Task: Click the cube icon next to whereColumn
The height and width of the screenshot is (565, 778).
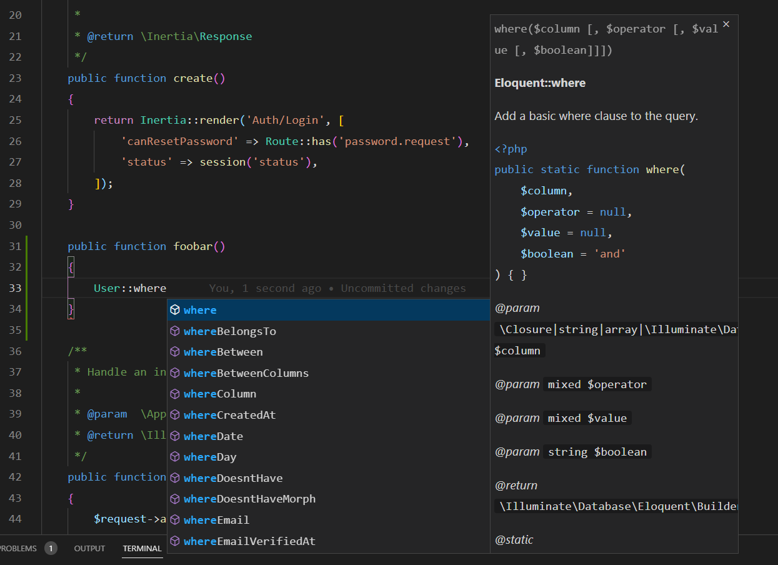Action: coord(175,393)
